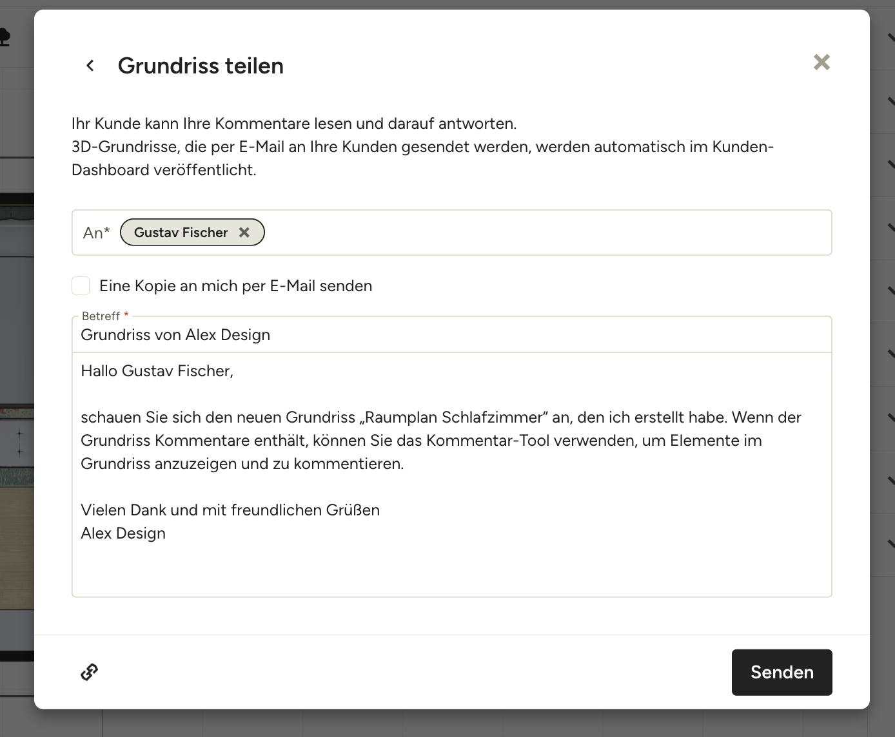Viewport: 895px width, 737px height.
Task: Click the 'Vielen Dank und mit freundlichen Grüßen' line
Action: pos(230,510)
